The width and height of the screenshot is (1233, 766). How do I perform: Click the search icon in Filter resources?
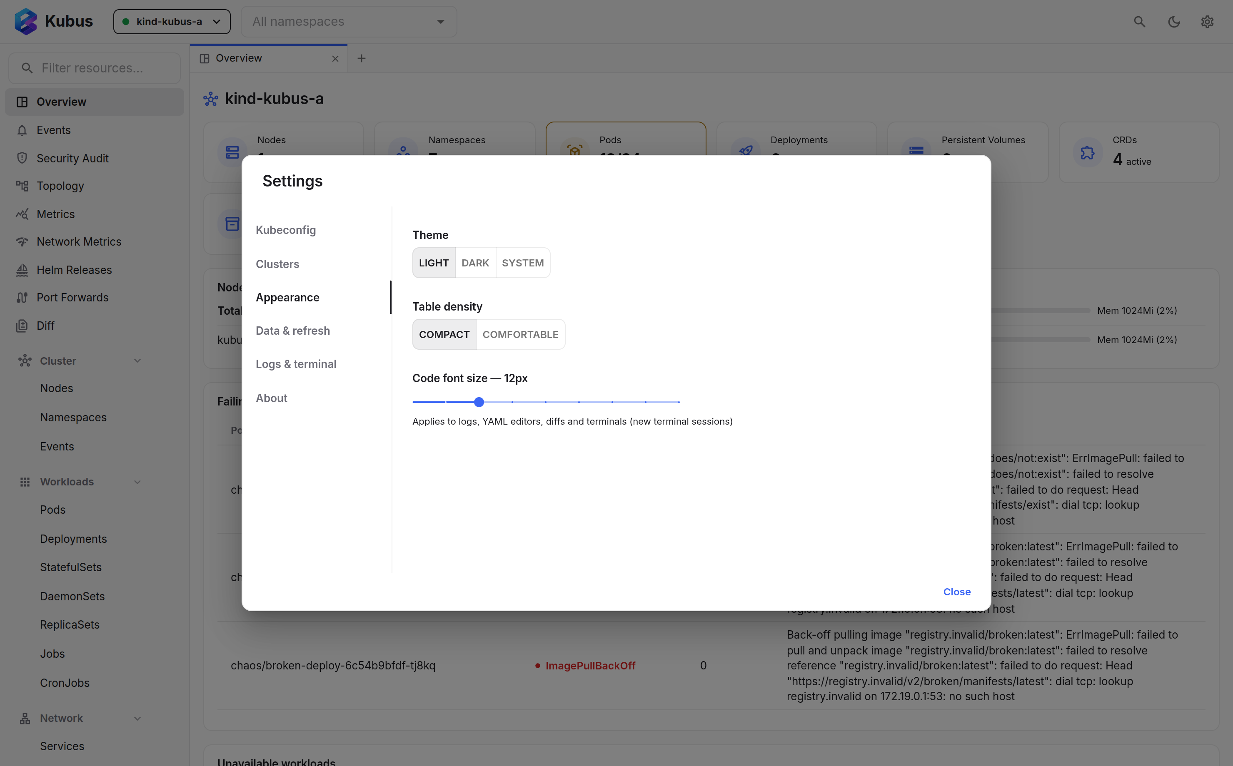[27, 68]
